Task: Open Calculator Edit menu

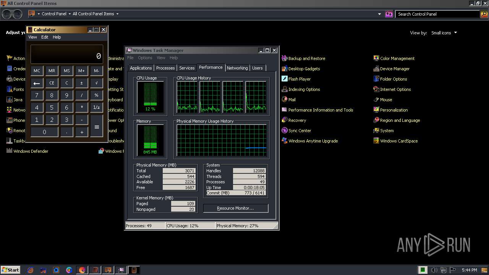Action: pos(45,37)
